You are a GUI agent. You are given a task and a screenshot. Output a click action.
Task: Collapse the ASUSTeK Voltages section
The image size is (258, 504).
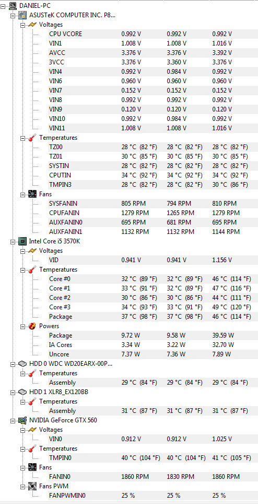click(22, 25)
